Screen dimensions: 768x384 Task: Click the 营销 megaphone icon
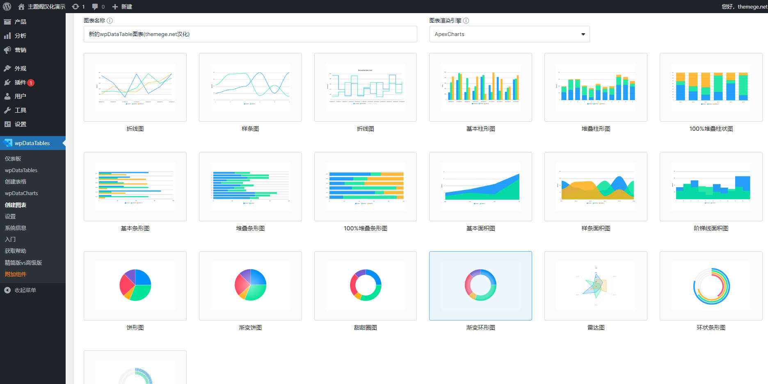pos(7,50)
